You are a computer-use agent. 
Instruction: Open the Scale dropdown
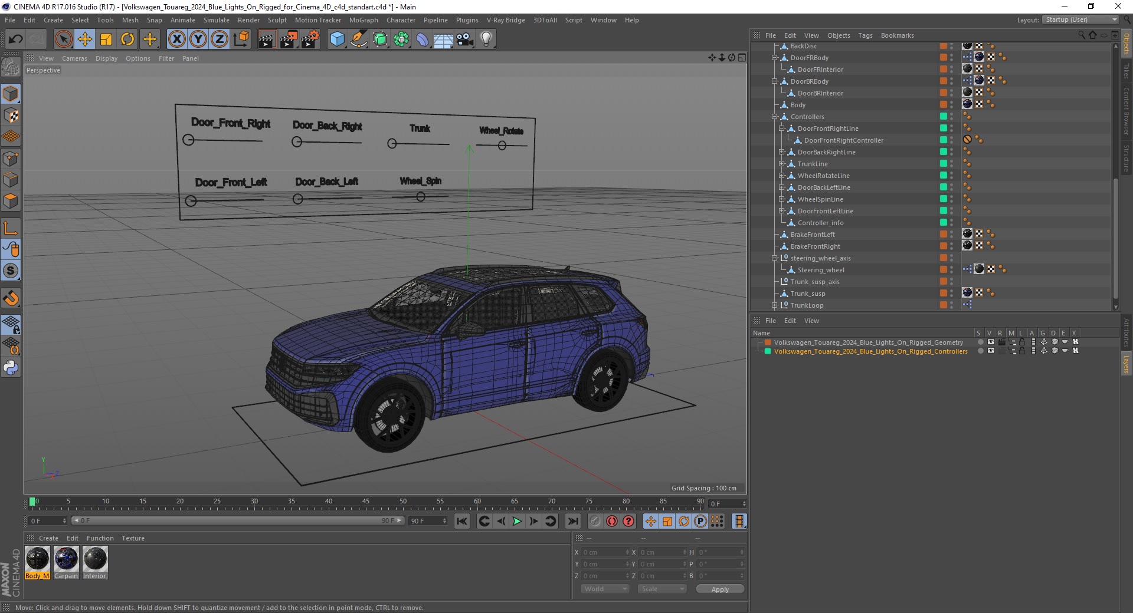[662, 589]
